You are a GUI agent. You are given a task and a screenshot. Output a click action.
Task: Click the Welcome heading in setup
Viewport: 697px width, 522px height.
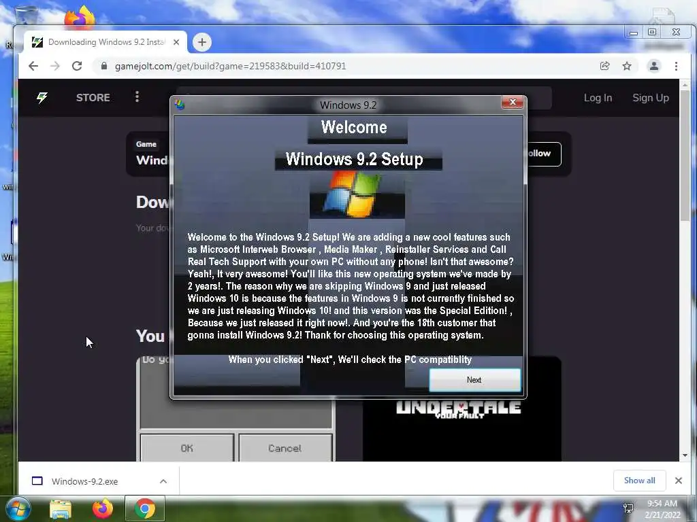(x=354, y=127)
